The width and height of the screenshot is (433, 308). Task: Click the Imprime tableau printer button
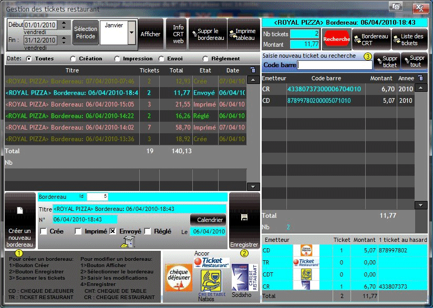point(242,34)
